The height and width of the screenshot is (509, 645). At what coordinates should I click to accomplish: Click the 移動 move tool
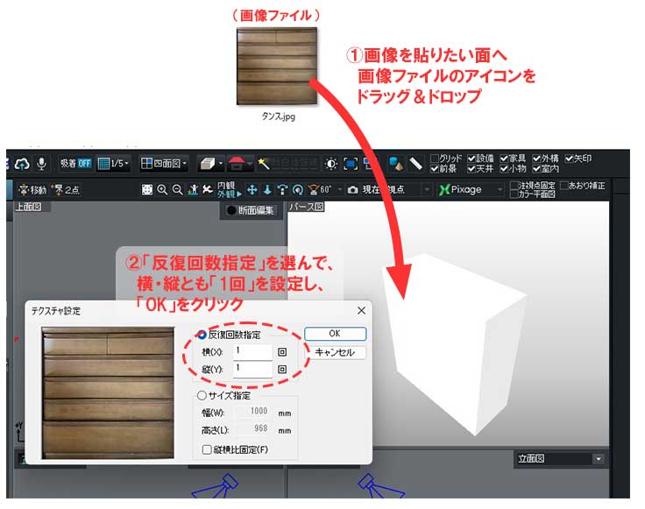pyautogui.click(x=32, y=189)
